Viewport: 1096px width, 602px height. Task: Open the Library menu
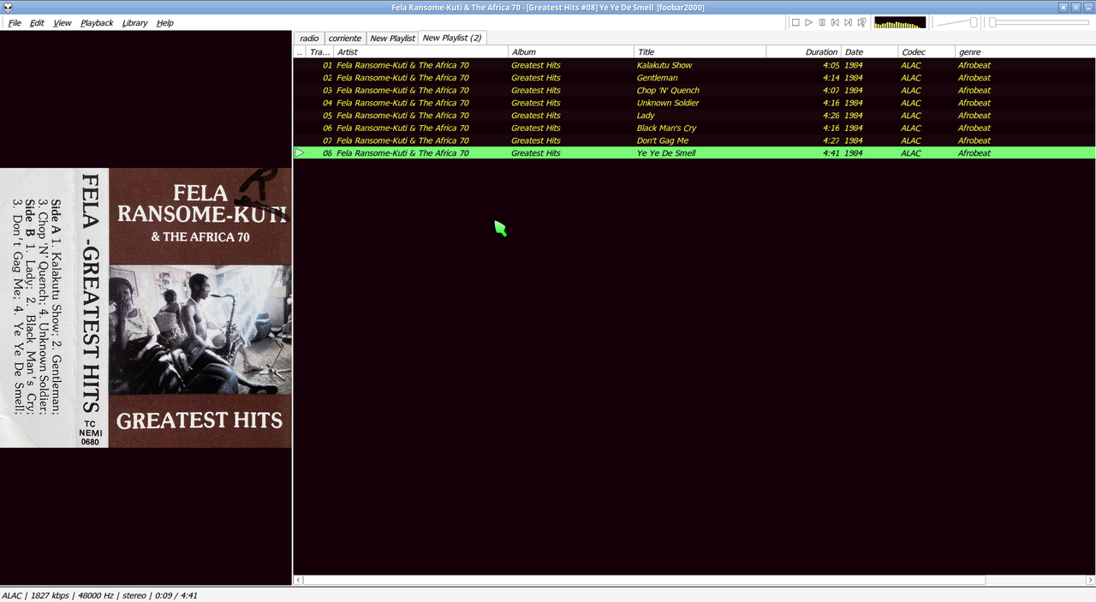134,23
